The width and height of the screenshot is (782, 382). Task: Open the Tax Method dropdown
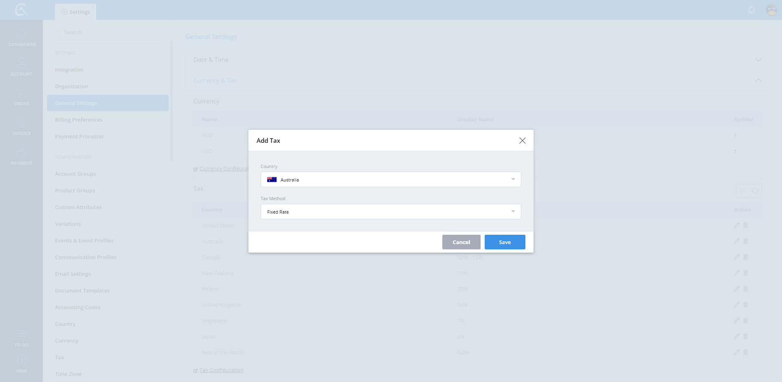coord(391,212)
